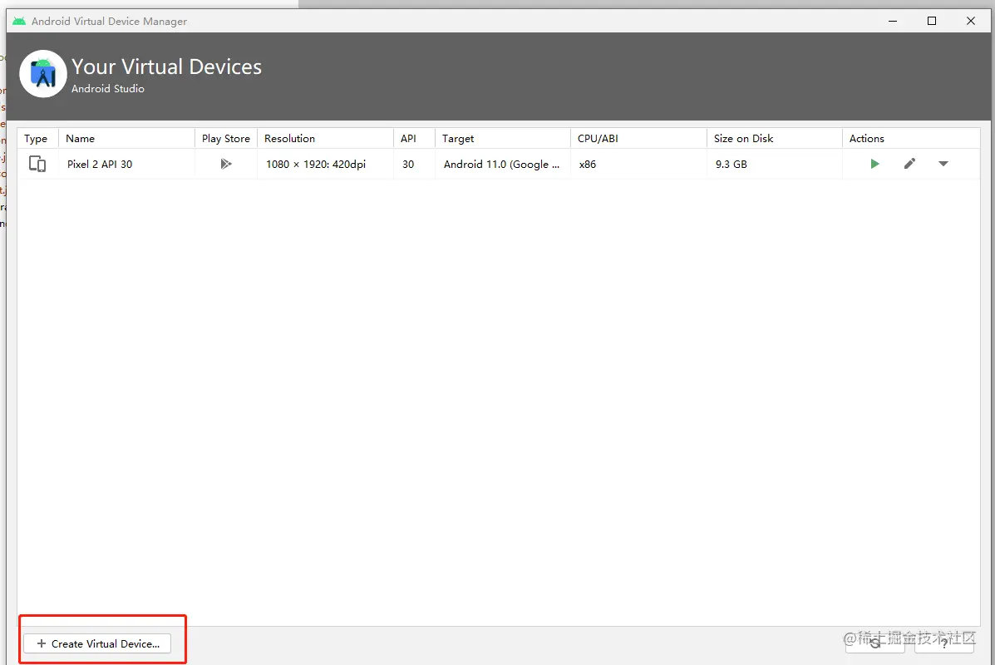The image size is (995, 665).
Task: Click the Android 11.0 target cell
Action: point(501,165)
